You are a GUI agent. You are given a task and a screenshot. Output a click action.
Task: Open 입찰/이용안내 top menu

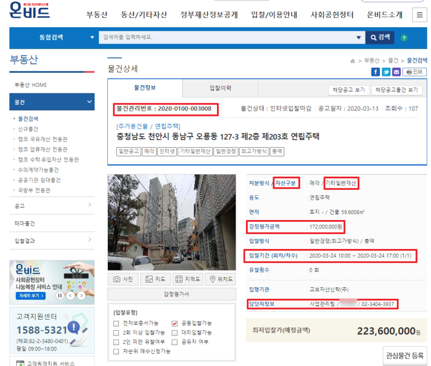pos(274,15)
